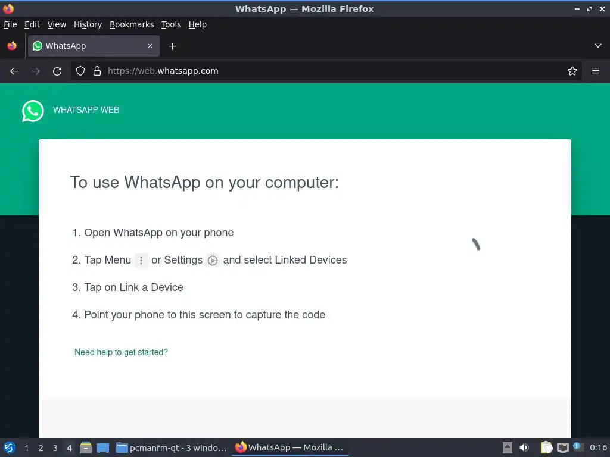610x457 pixels.
Task: Open the File menu
Action: 10,24
